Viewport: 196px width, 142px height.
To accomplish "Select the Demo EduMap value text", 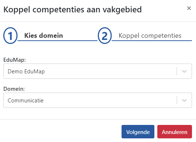I will (x=26, y=72).
